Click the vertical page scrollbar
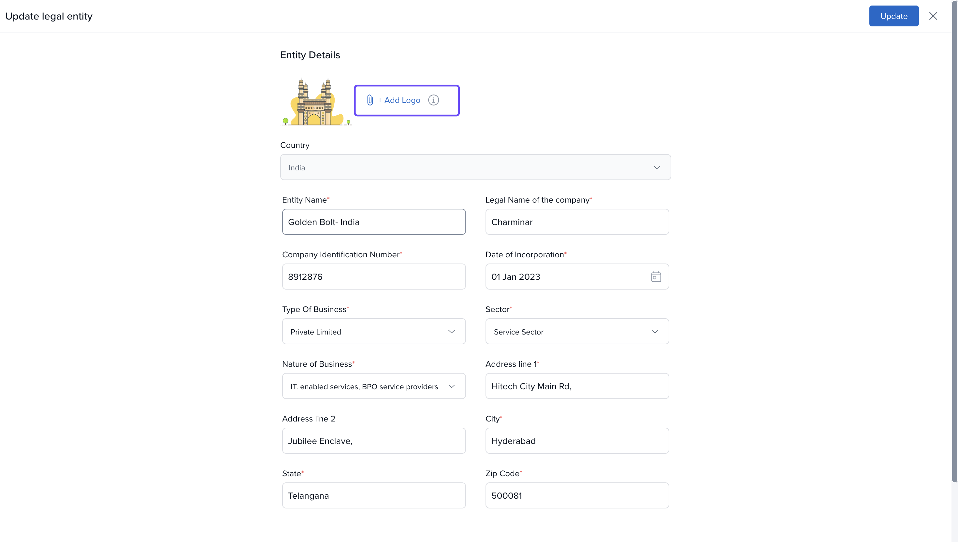This screenshot has height=542, width=958. pos(954,242)
